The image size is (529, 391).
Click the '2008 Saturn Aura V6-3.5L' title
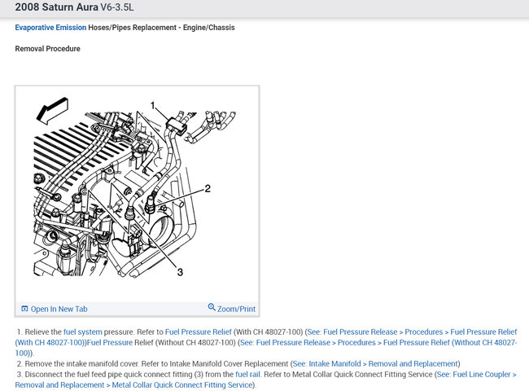coord(74,7)
